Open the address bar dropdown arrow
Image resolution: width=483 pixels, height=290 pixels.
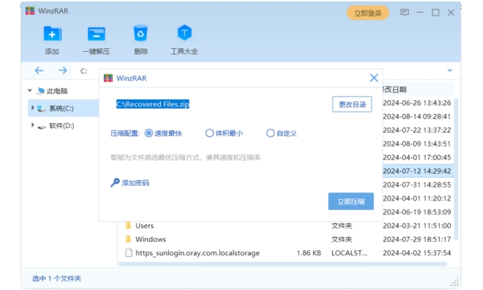[x=449, y=71]
